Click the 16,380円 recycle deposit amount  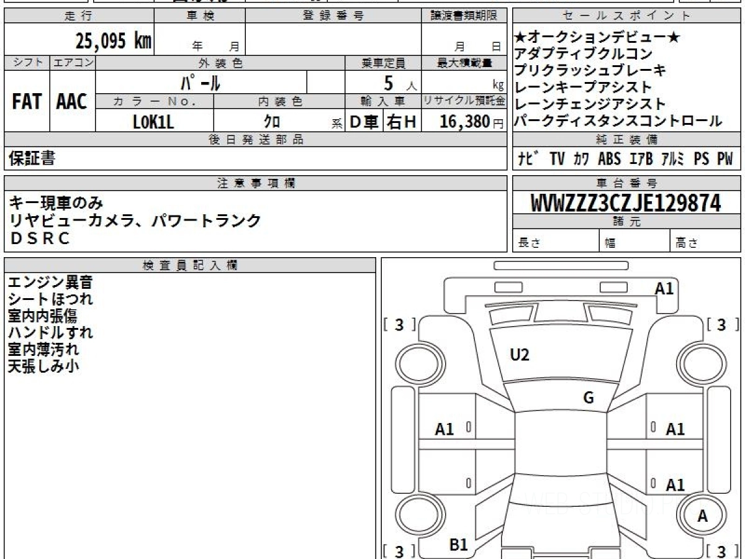click(x=471, y=122)
